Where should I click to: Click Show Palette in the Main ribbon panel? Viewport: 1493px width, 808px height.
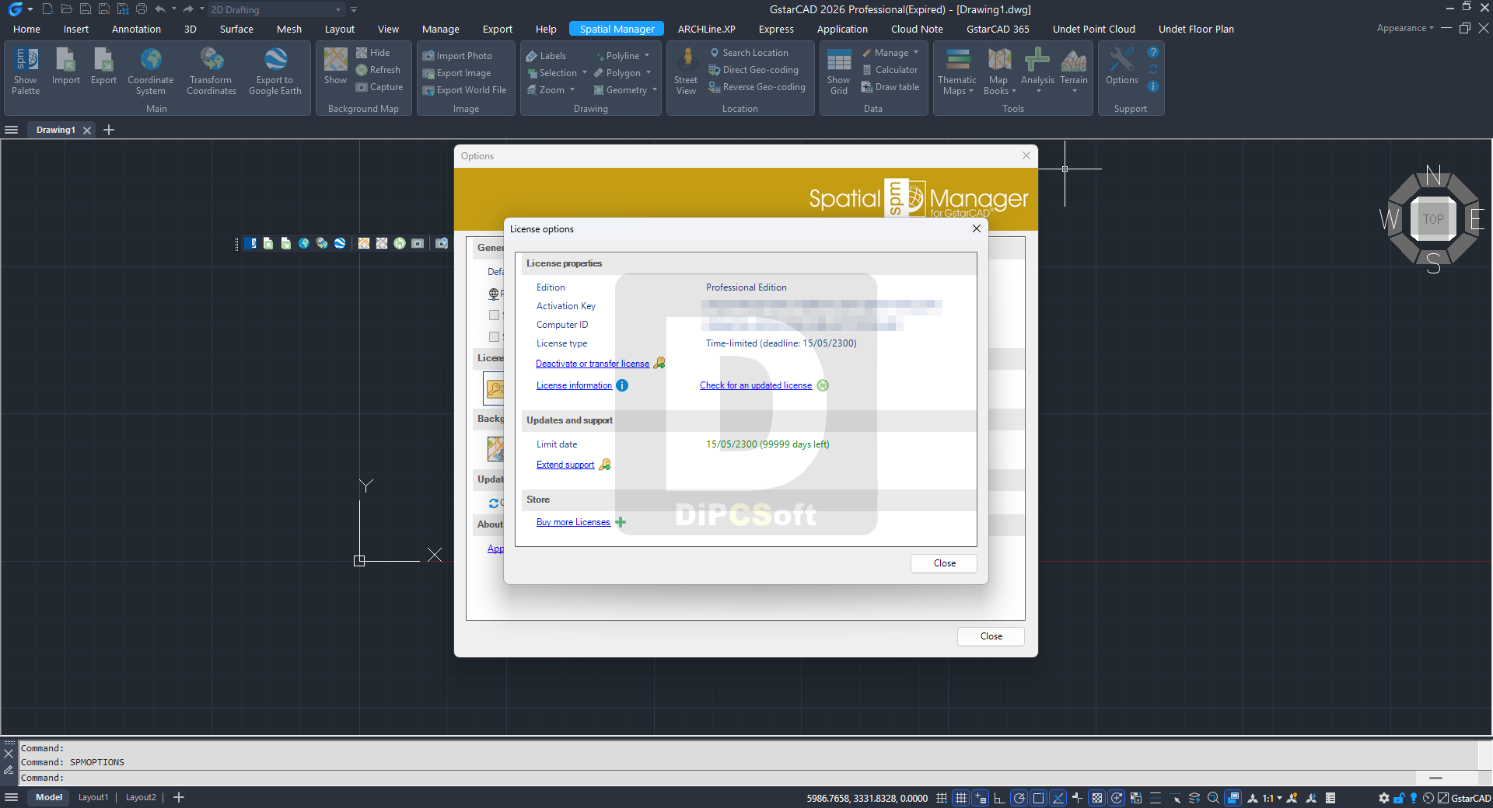[x=26, y=71]
